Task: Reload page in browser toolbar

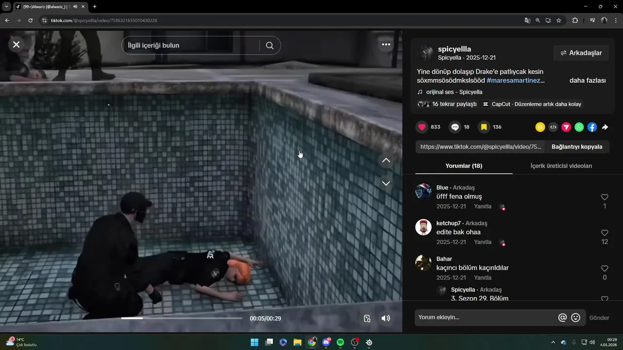Action: [x=30, y=20]
